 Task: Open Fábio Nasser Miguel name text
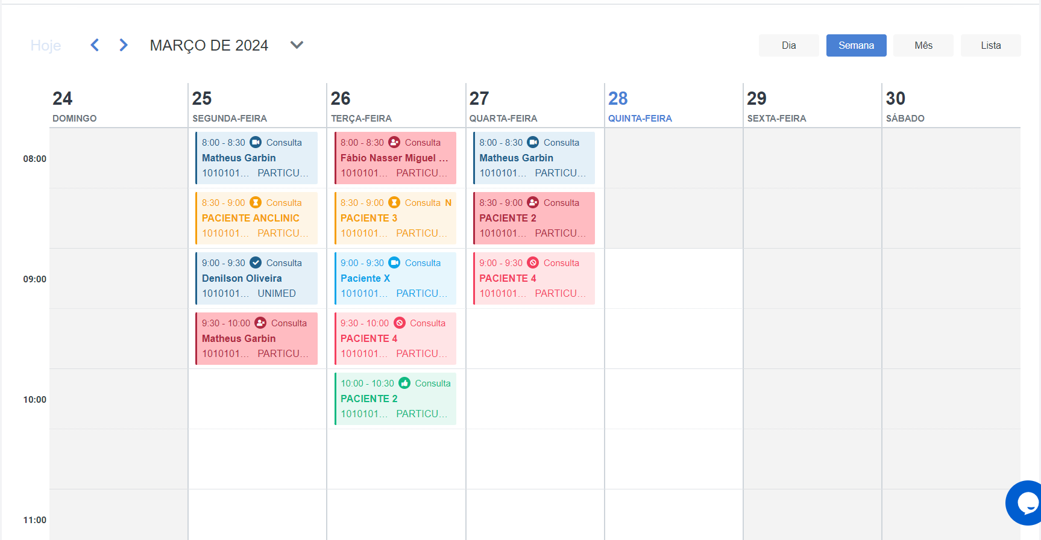394,158
